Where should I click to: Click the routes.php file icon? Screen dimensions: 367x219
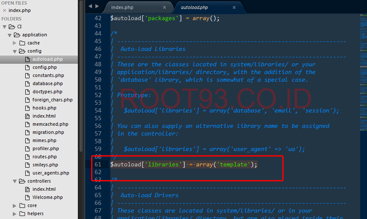pos(27,157)
